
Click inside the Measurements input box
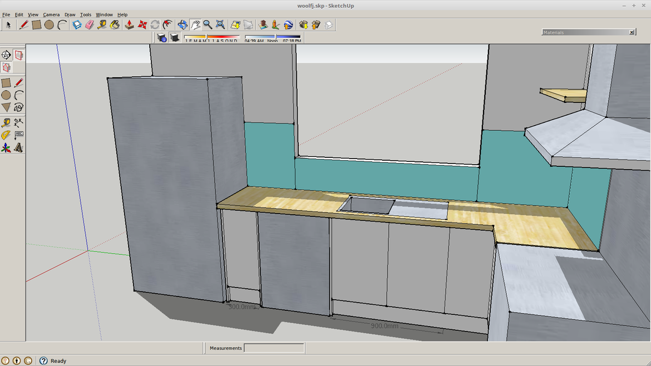pyautogui.click(x=274, y=348)
